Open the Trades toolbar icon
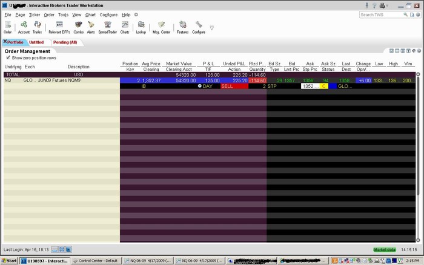Screen dimensions: 424x265 coord(37,27)
